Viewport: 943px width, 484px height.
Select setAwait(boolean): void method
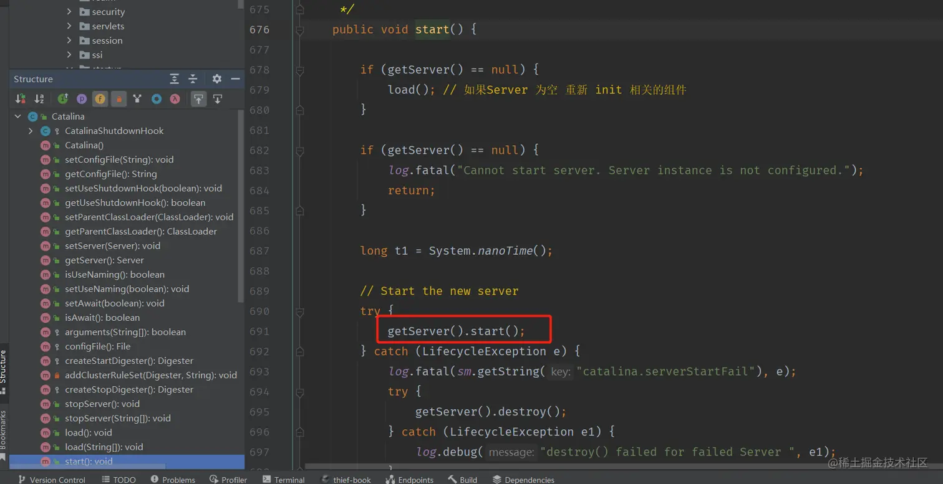point(115,303)
